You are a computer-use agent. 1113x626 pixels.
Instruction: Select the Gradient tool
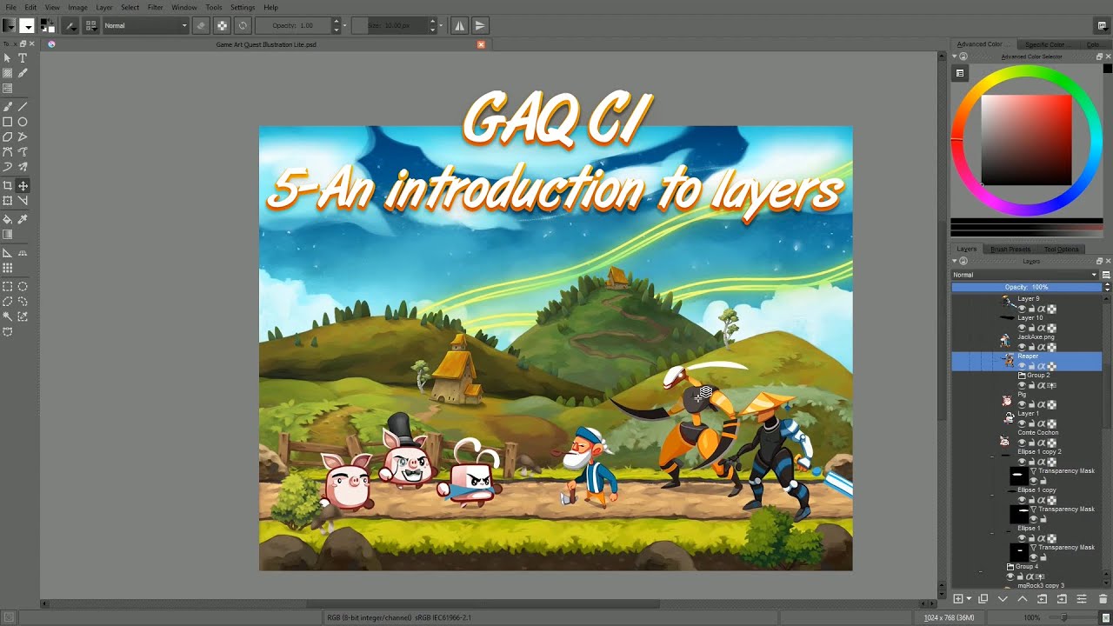pyautogui.click(x=8, y=234)
